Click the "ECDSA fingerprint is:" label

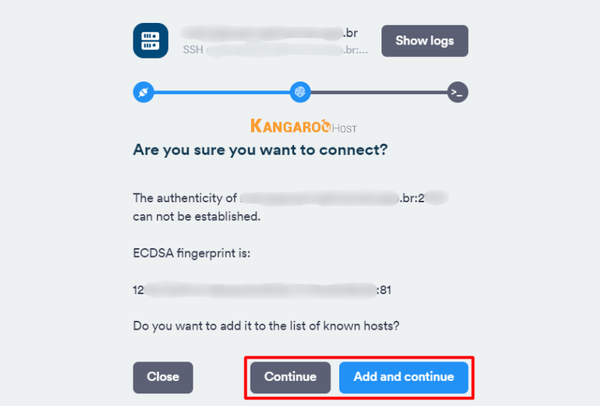pos(192,254)
